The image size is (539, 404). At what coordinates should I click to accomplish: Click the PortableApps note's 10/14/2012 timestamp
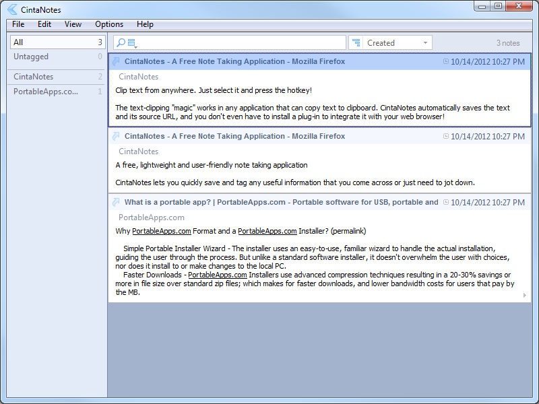point(487,203)
